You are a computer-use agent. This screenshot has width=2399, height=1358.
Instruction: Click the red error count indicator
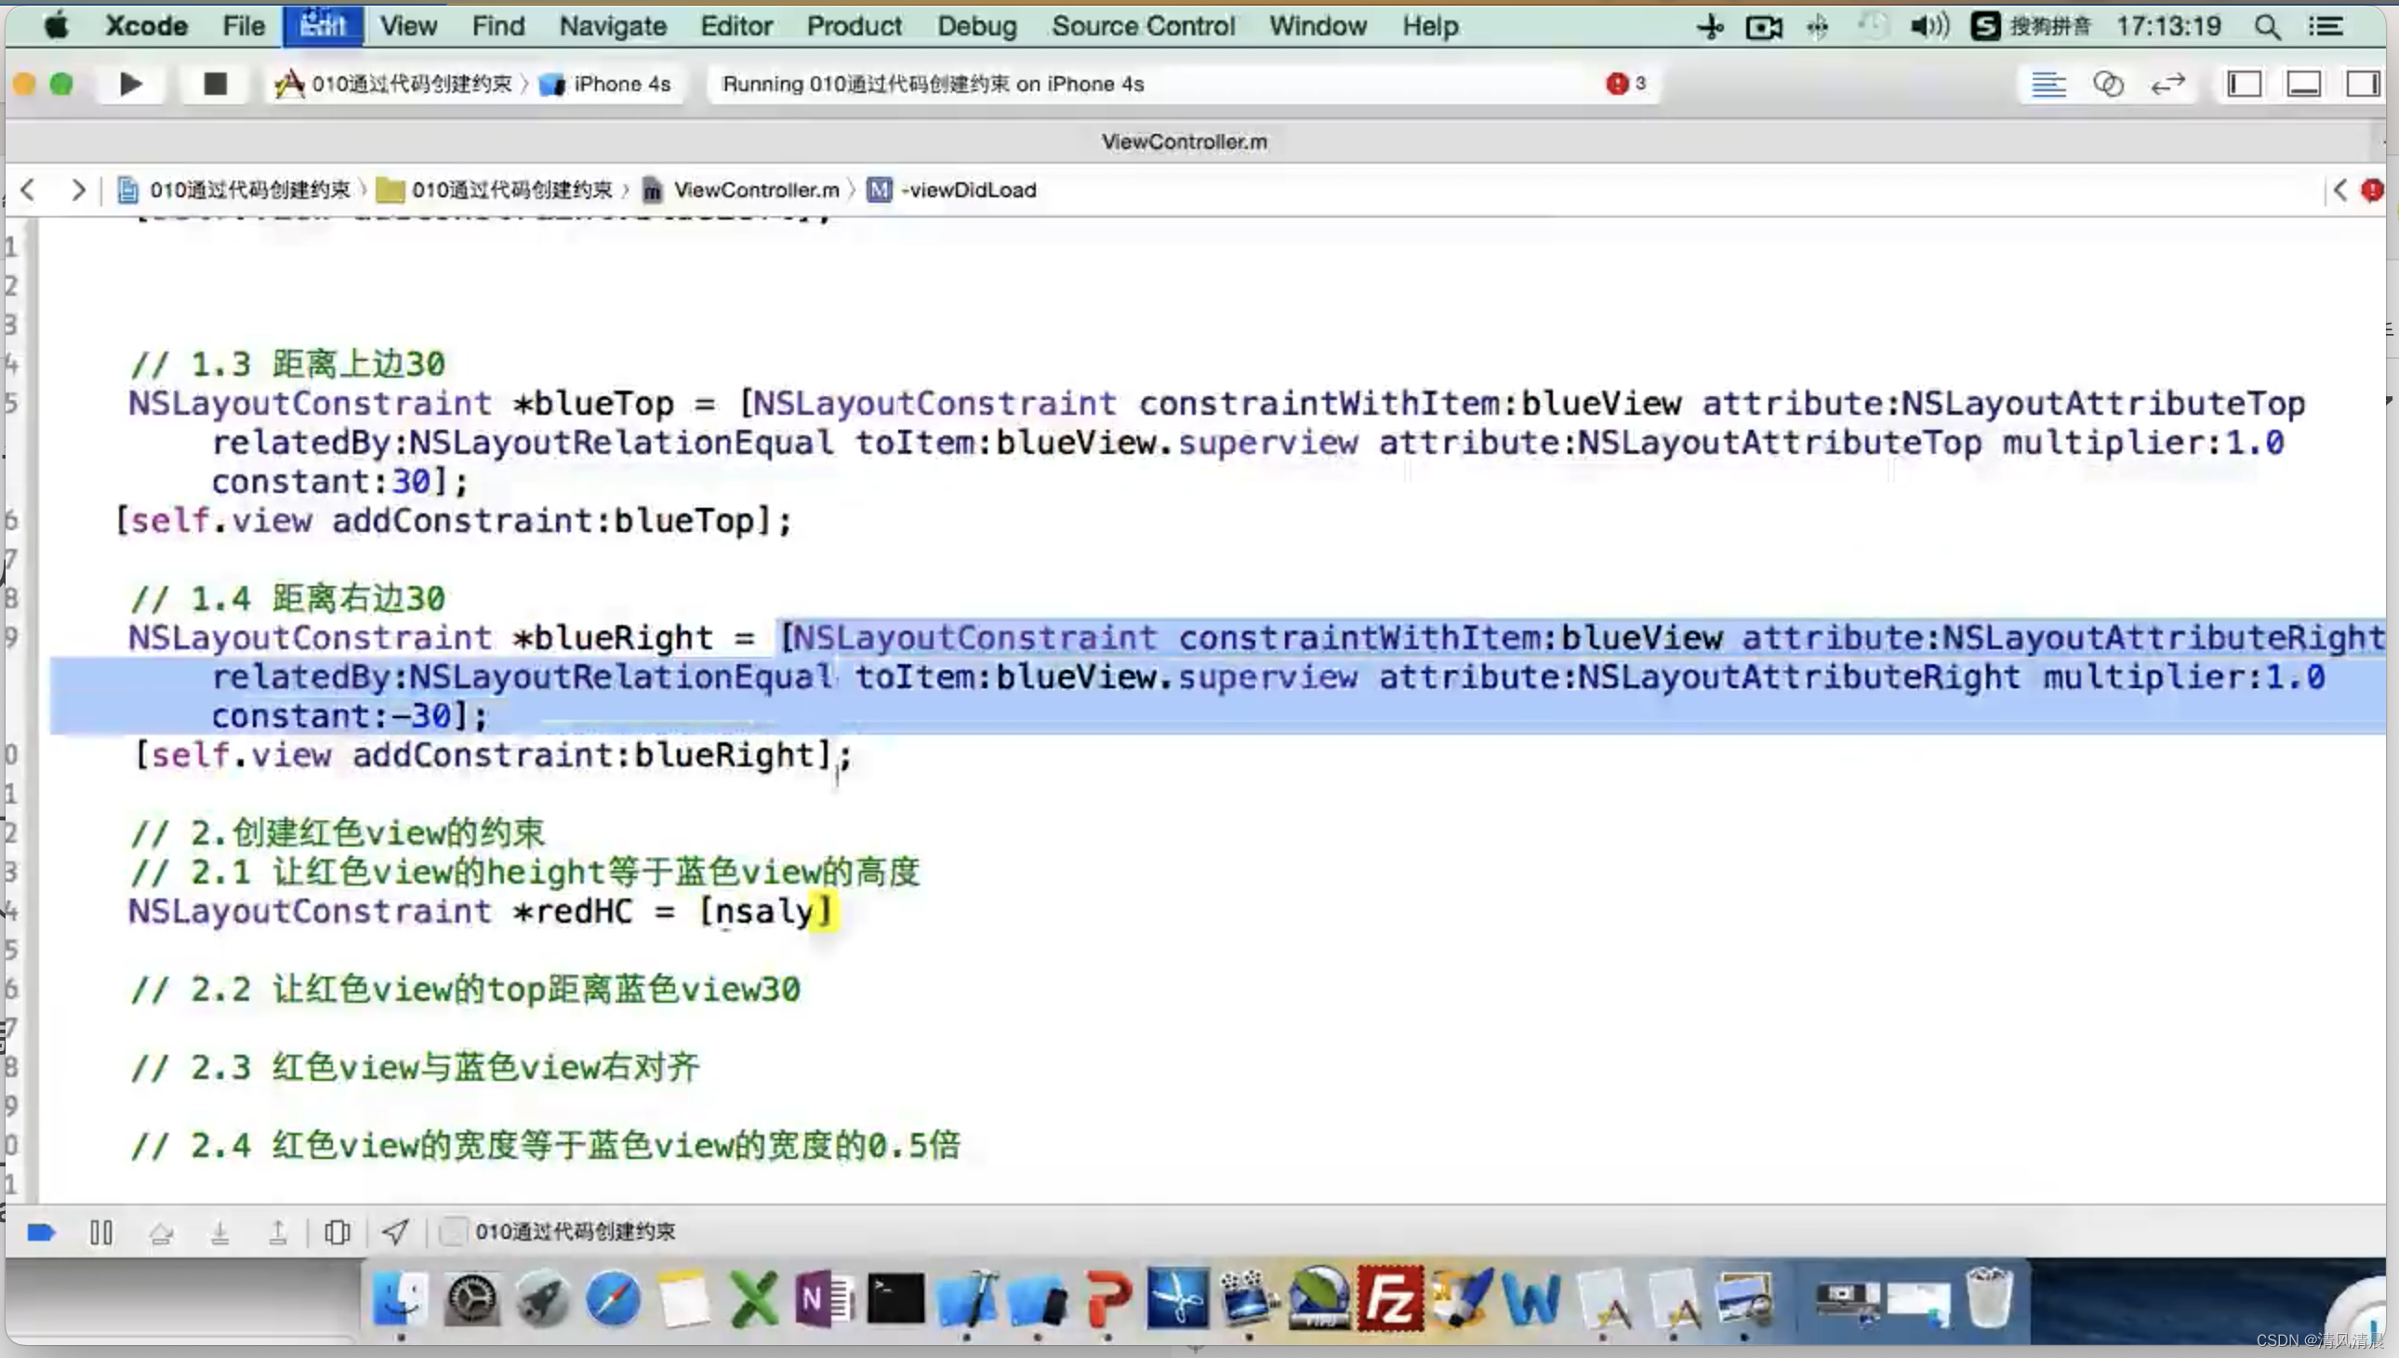coord(1625,84)
